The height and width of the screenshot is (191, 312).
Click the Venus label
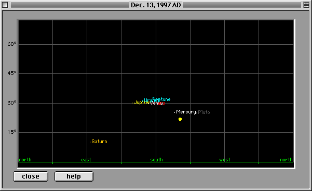(157, 103)
